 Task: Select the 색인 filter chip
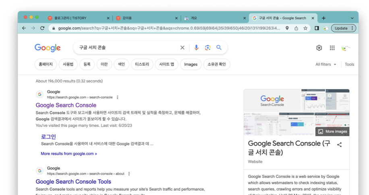[x=121, y=64]
